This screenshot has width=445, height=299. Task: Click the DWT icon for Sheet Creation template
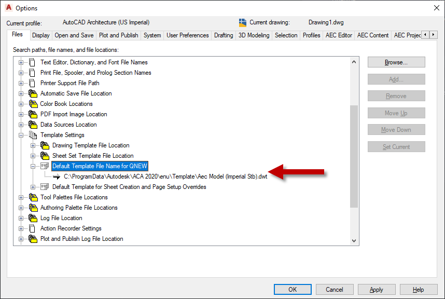click(45, 186)
